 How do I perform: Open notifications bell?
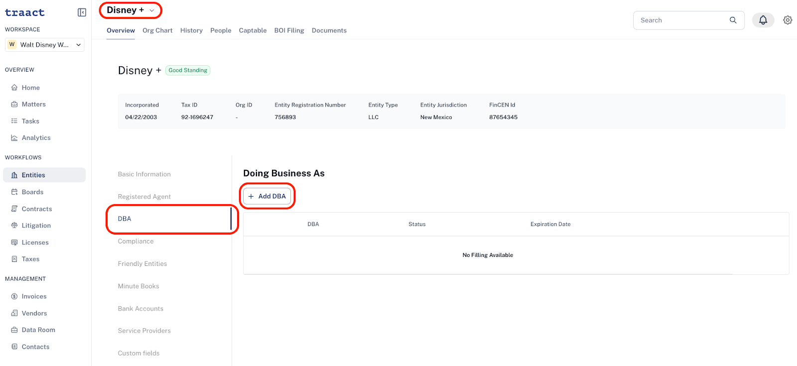(763, 20)
